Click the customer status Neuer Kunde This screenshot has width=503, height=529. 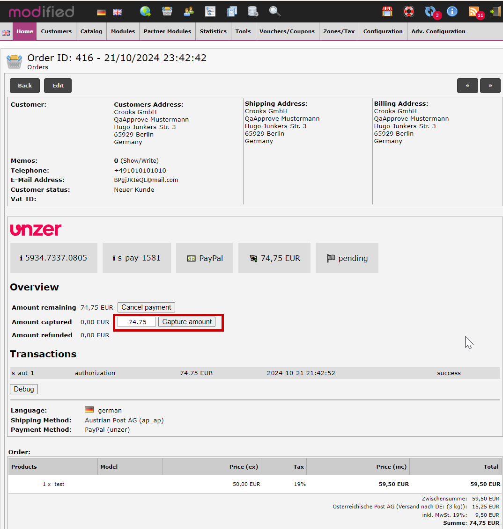[x=134, y=189]
